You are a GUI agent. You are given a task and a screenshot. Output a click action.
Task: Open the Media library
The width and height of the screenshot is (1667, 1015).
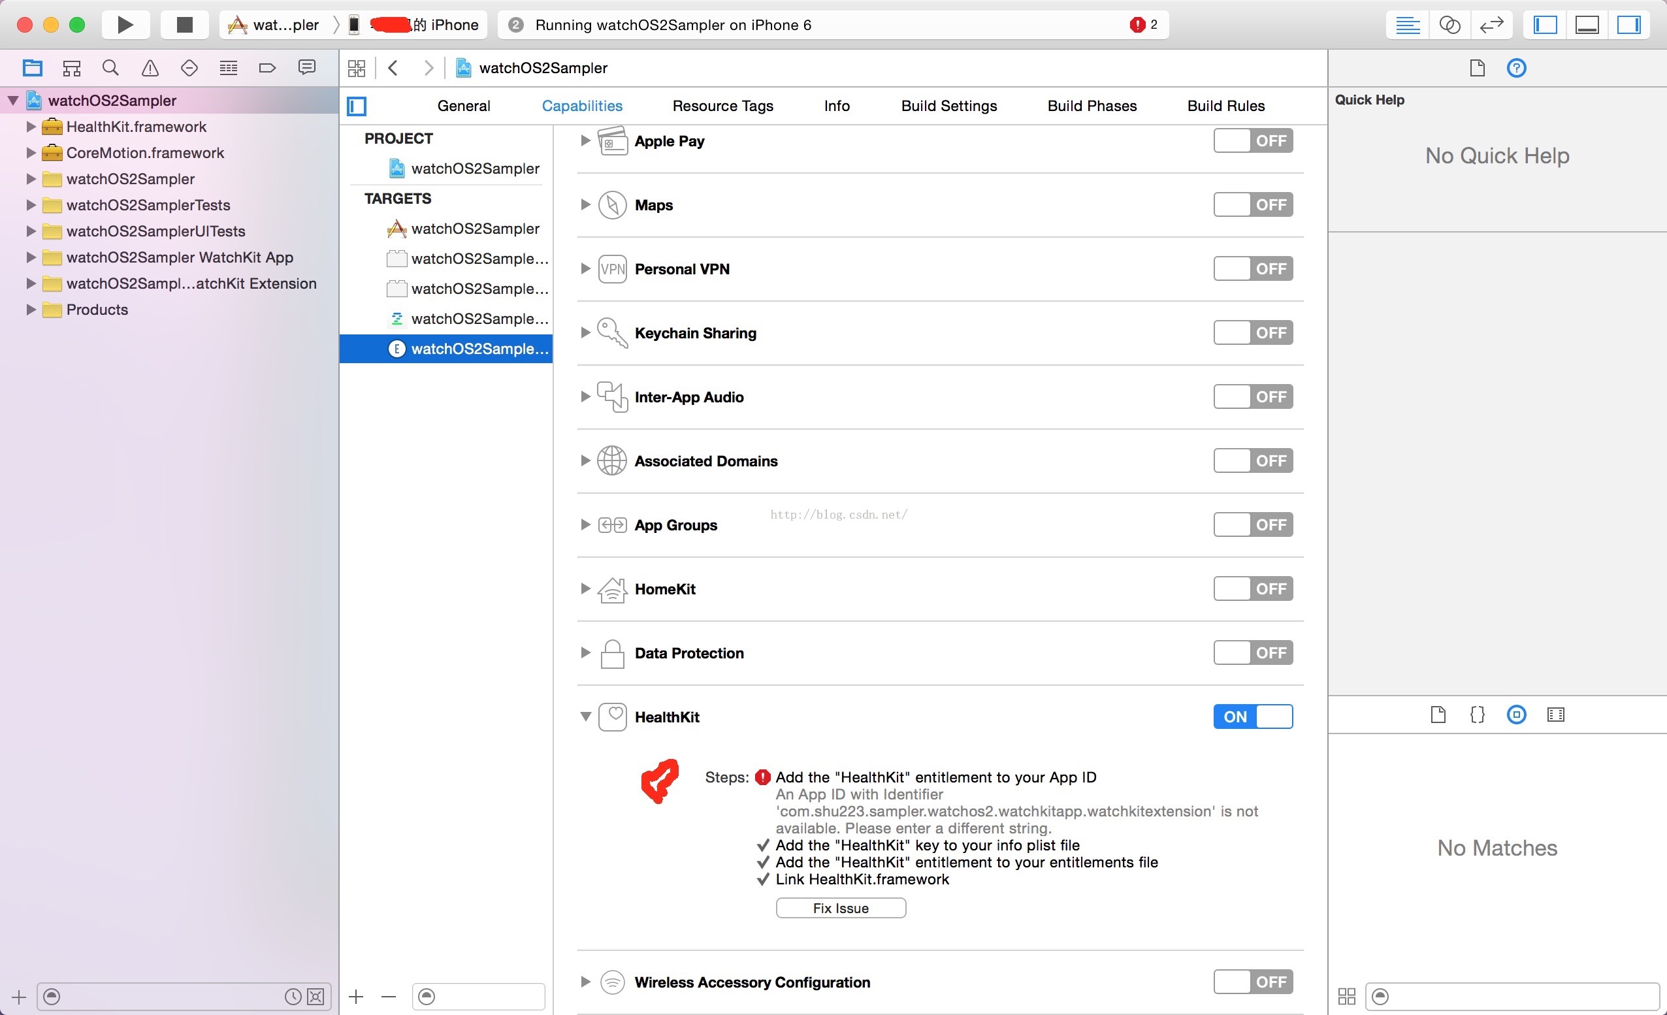click(1556, 715)
